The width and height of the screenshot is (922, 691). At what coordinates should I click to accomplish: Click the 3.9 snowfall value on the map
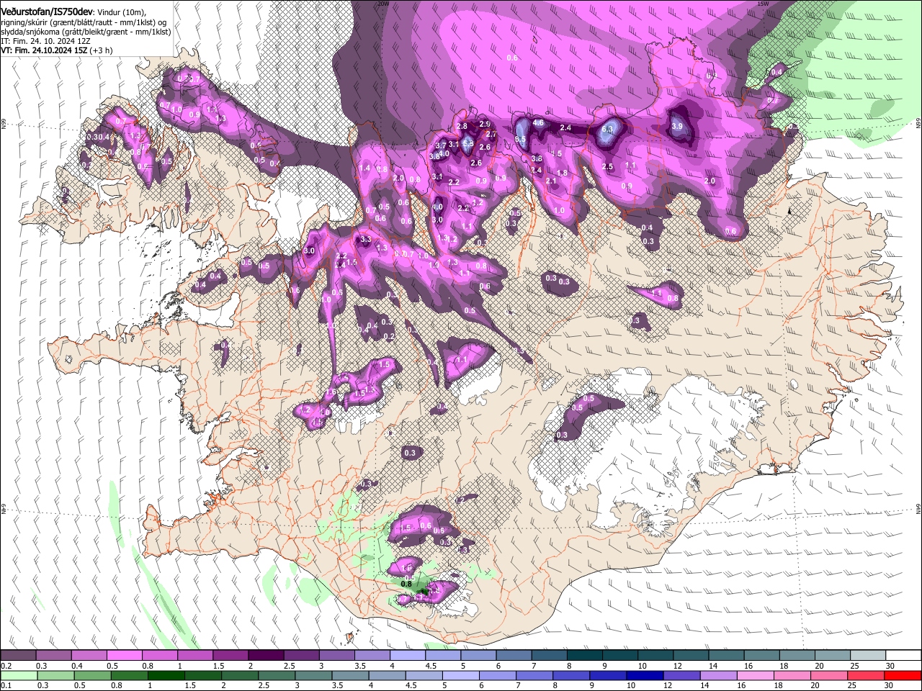(677, 126)
